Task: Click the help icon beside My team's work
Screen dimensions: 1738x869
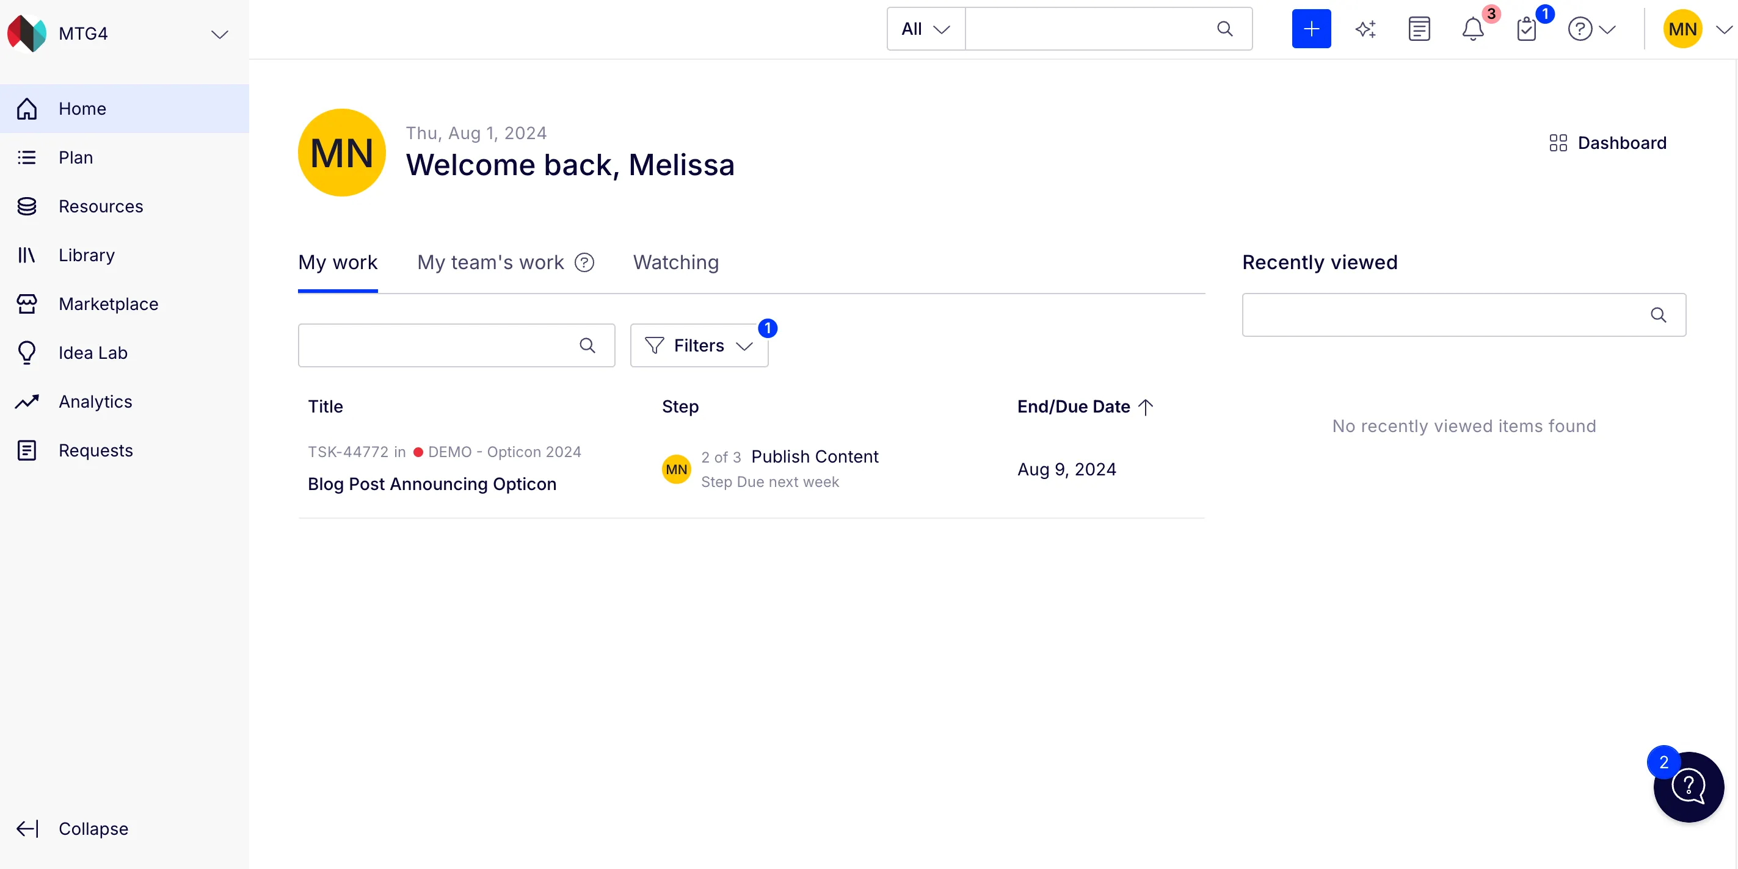Action: coord(584,262)
